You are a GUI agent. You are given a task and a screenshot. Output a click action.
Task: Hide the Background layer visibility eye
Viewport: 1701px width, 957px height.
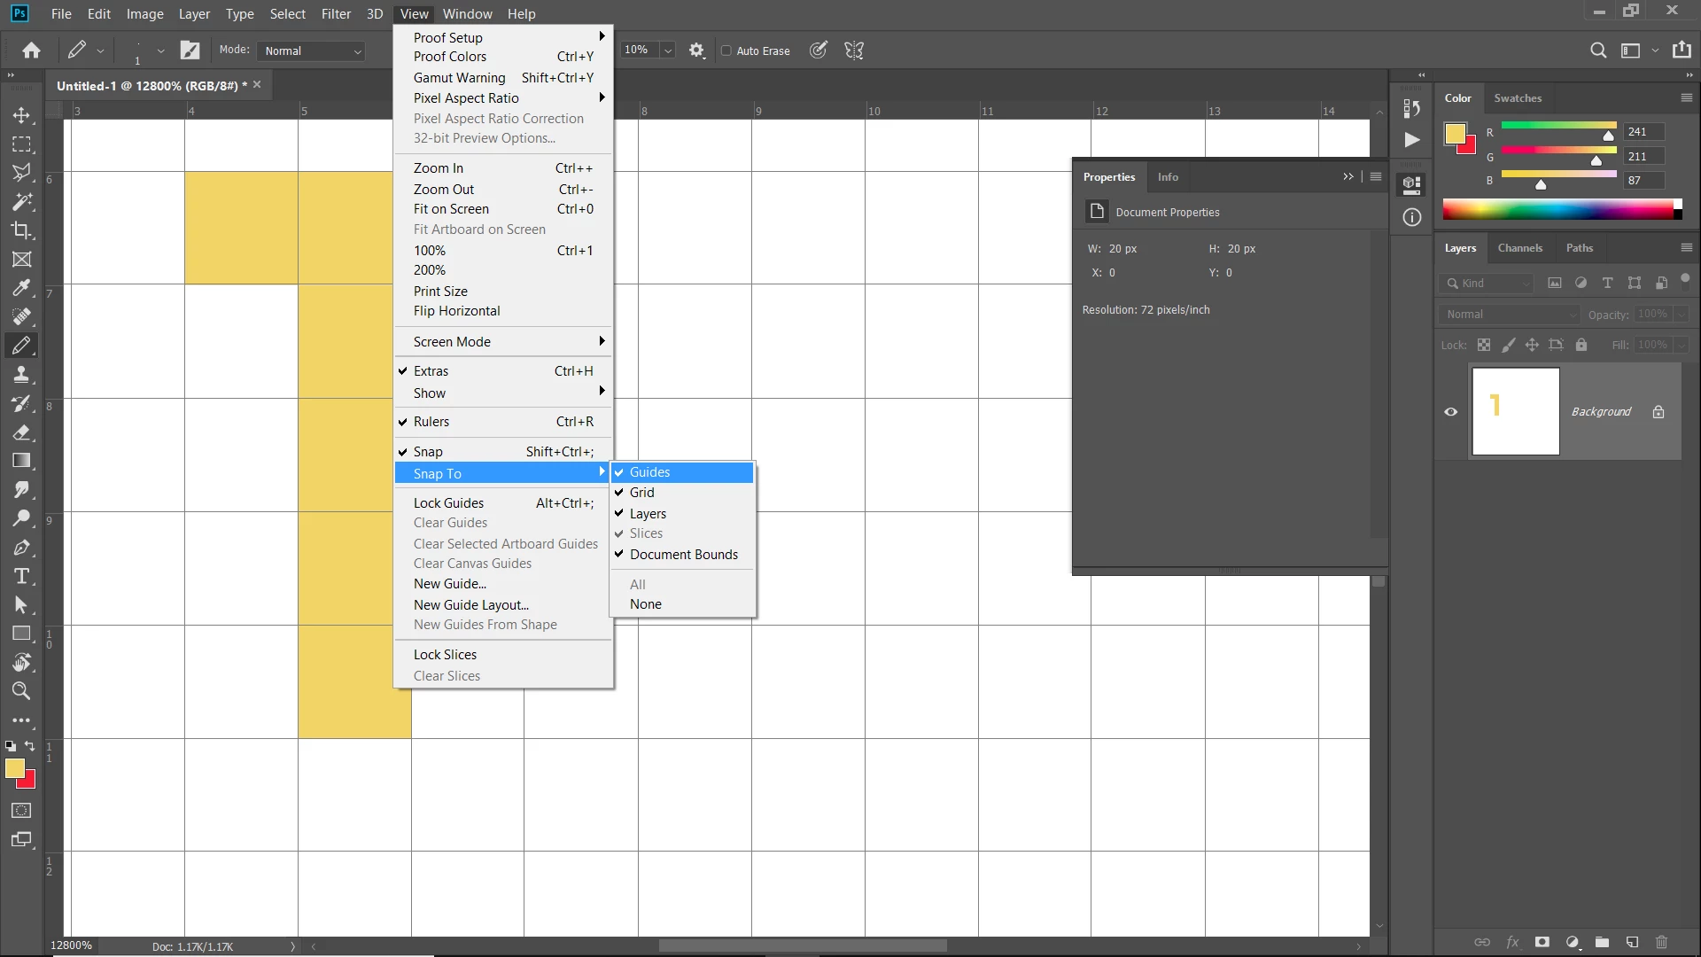pyautogui.click(x=1450, y=412)
